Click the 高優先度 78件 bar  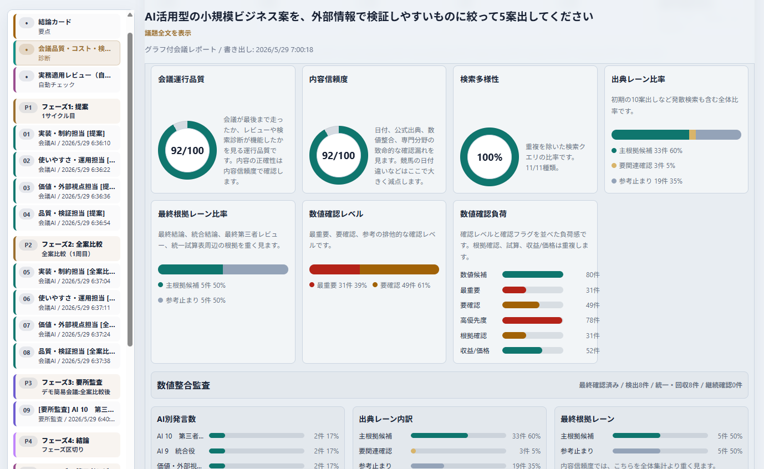tap(533, 320)
